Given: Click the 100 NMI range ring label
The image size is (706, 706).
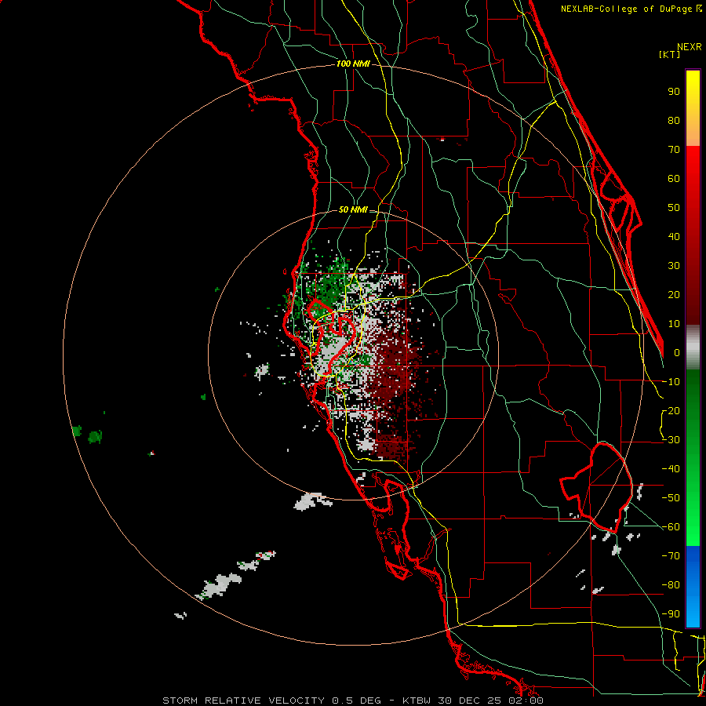Looking at the screenshot, I should tap(353, 64).
